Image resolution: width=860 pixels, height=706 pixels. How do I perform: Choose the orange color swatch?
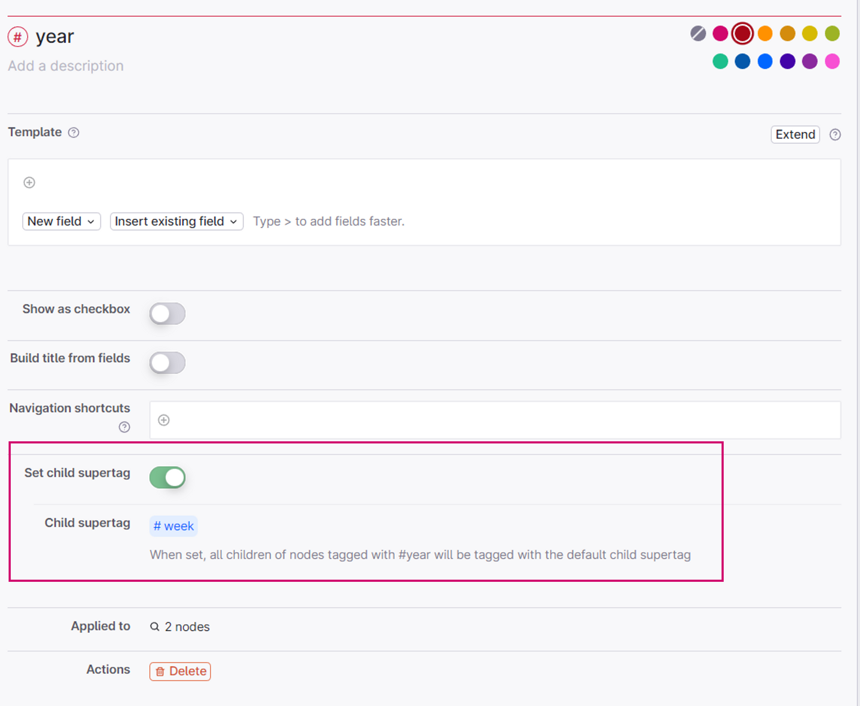(765, 34)
